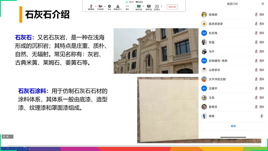Click microphone icon for 太平洋的企鹅
Screen dimensions: 268x151
256,79
